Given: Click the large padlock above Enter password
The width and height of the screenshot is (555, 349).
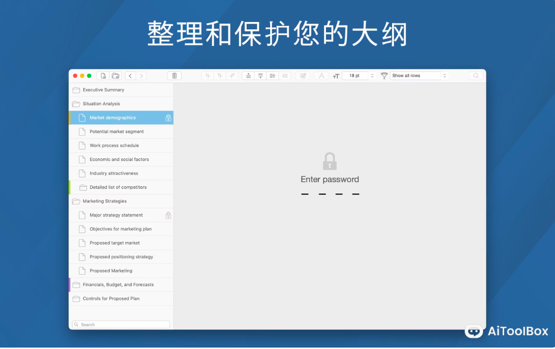Looking at the screenshot, I should pyautogui.click(x=330, y=161).
